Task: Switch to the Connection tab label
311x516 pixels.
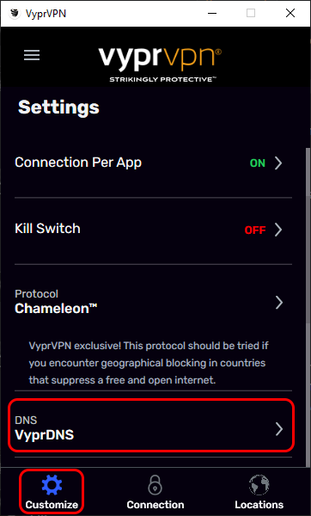Action: (155, 505)
